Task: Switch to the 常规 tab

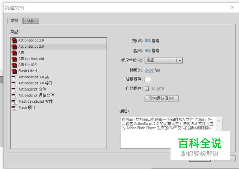Action: pos(15,21)
